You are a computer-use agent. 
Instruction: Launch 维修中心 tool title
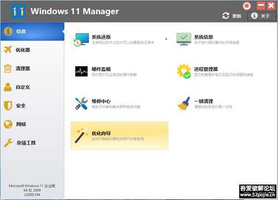[x=101, y=101]
